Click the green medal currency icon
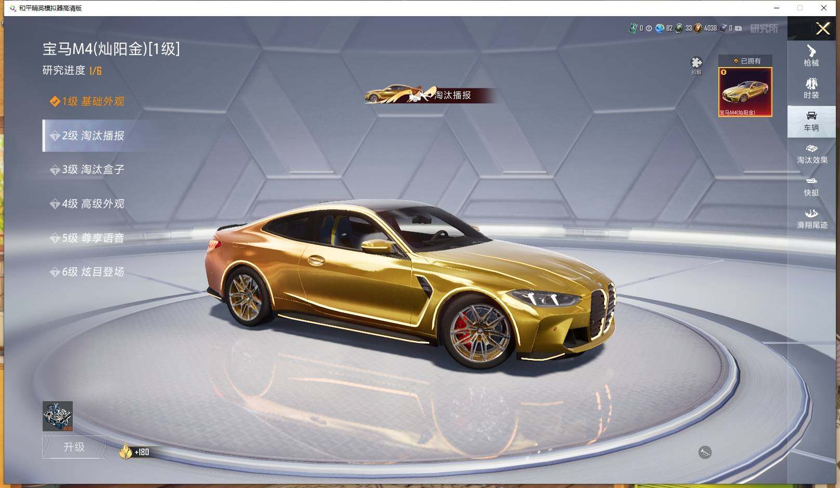This screenshot has height=488, width=840. click(x=679, y=28)
